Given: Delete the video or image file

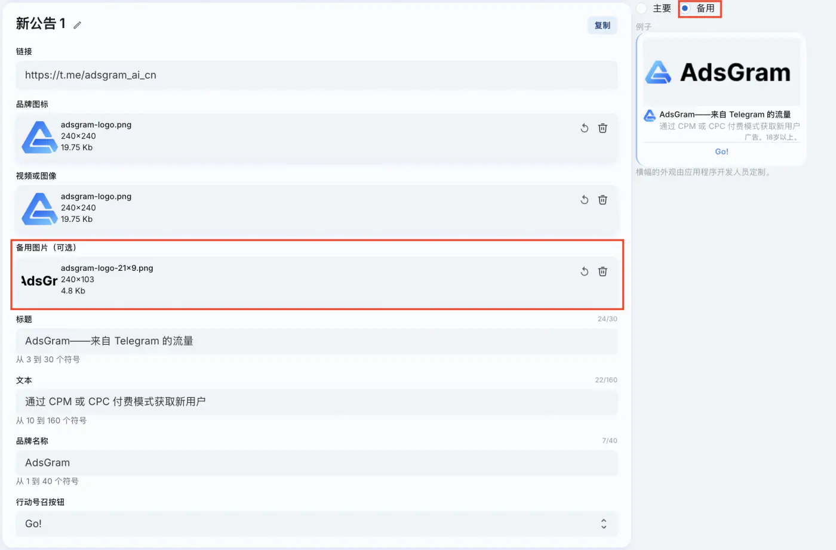Looking at the screenshot, I should 603,200.
